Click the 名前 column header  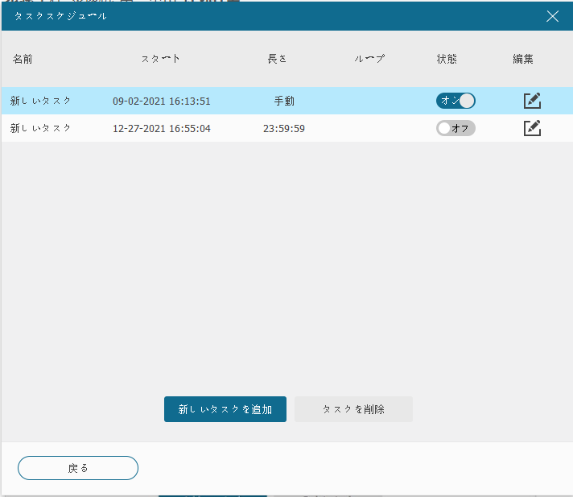[x=23, y=59]
